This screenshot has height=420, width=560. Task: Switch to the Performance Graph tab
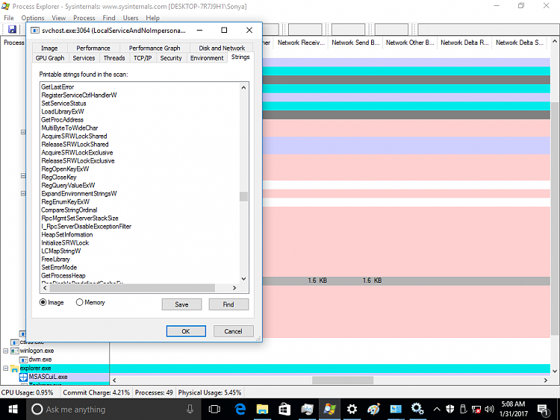155,48
